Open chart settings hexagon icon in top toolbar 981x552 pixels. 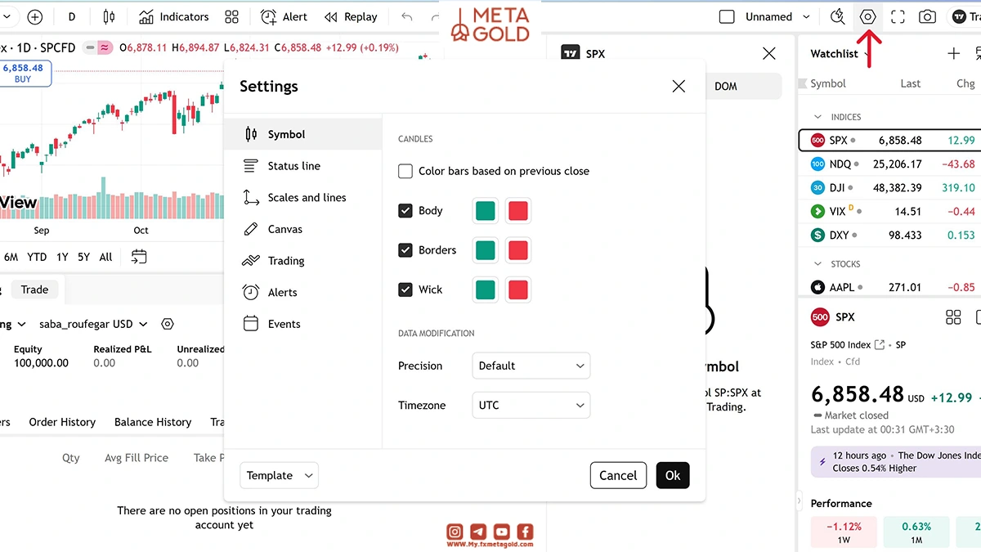[x=868, y=16]
